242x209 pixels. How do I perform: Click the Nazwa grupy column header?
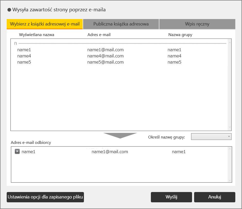[x=180, y=35]
